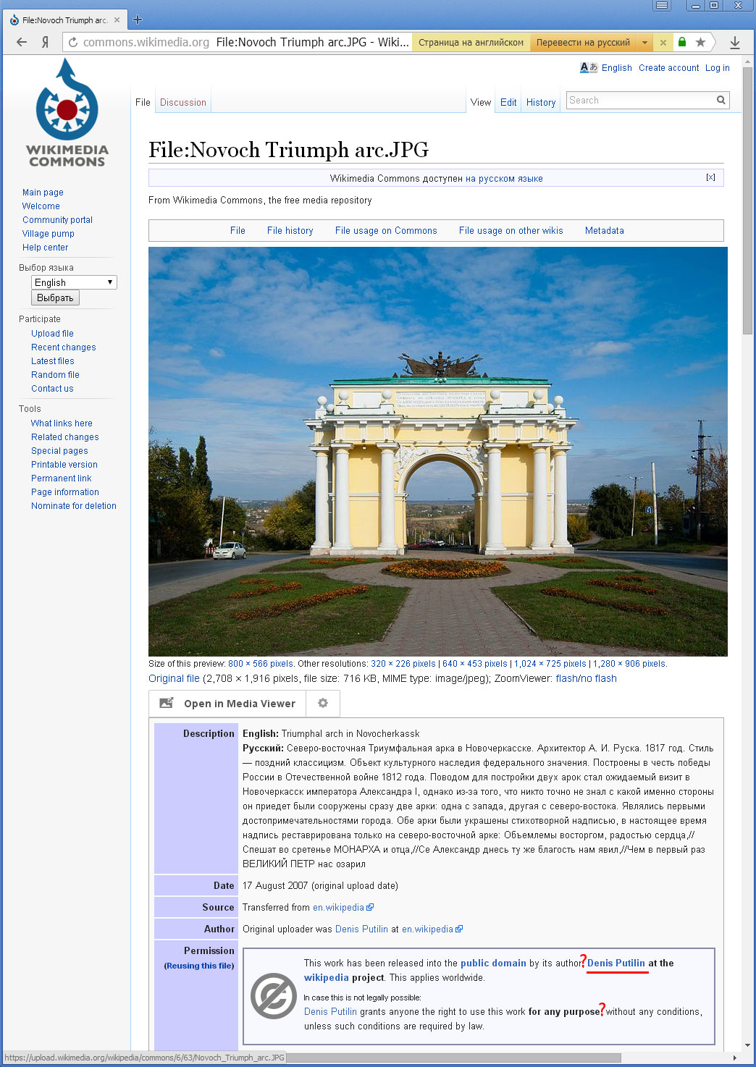Click Create account link
The height and width of the screenshot is (1067, 756).
click(669, 68)
